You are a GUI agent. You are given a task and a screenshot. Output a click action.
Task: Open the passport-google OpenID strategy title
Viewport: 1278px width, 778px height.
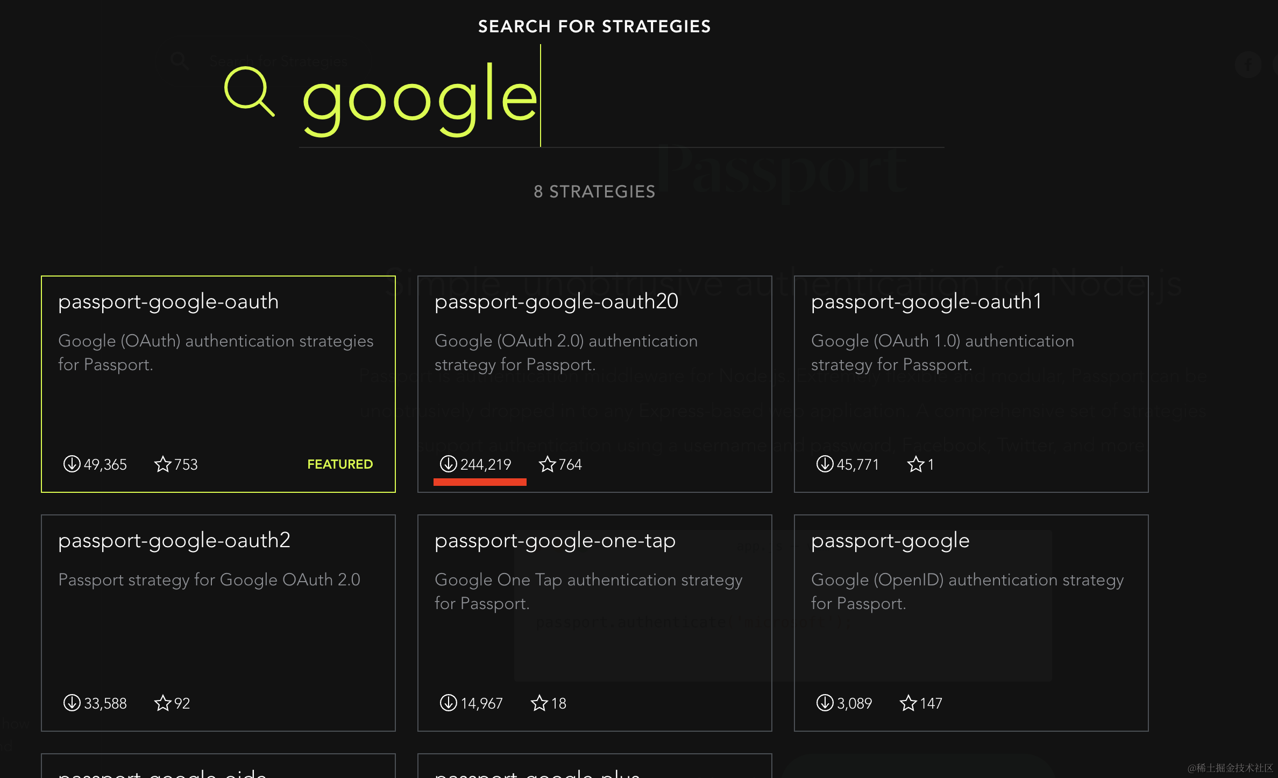[x=890, y=541]
